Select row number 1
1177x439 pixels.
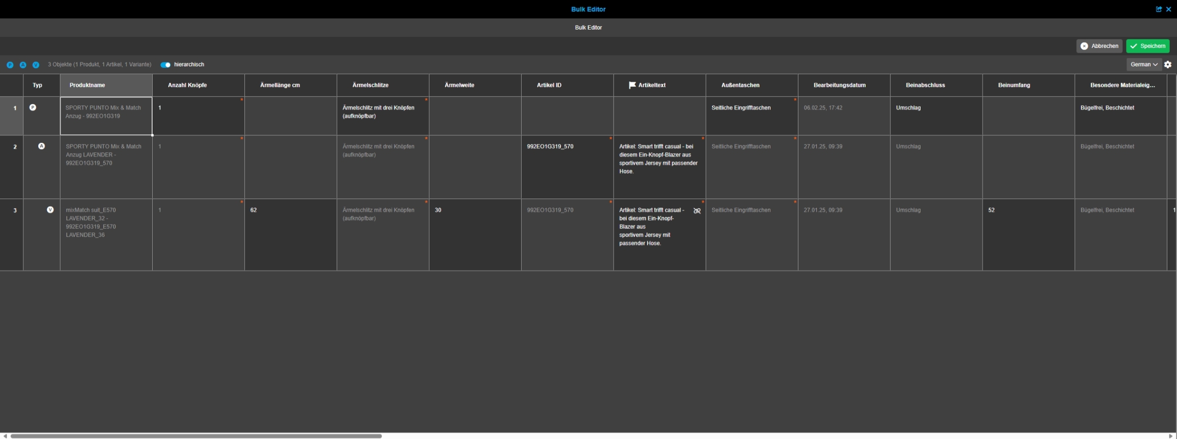(12, 116)
